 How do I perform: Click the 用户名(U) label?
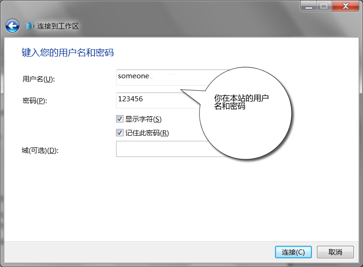click(x=38, y=79)
